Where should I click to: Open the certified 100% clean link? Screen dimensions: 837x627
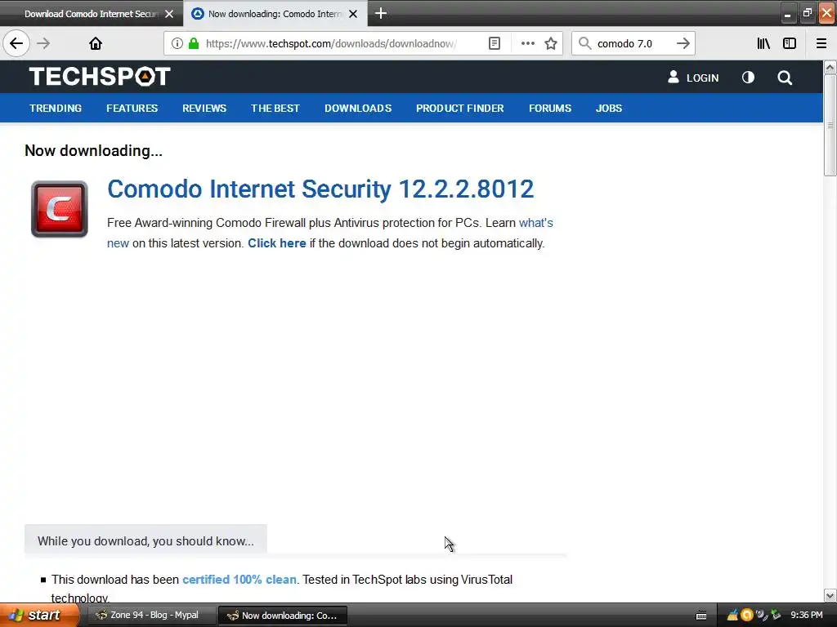pyautogui.click(x=239, y=580)
